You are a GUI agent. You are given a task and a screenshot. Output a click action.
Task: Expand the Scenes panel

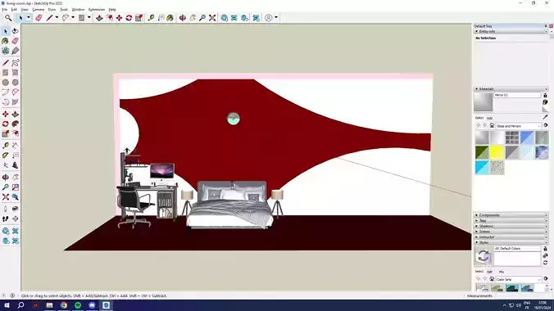511,232
